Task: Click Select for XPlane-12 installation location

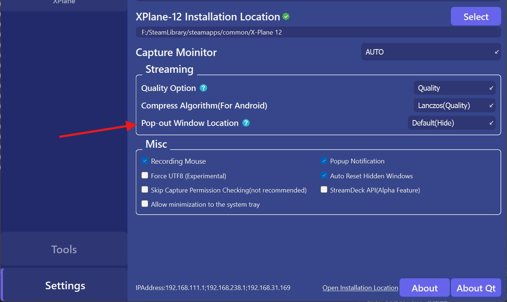Action: (476, 17)
